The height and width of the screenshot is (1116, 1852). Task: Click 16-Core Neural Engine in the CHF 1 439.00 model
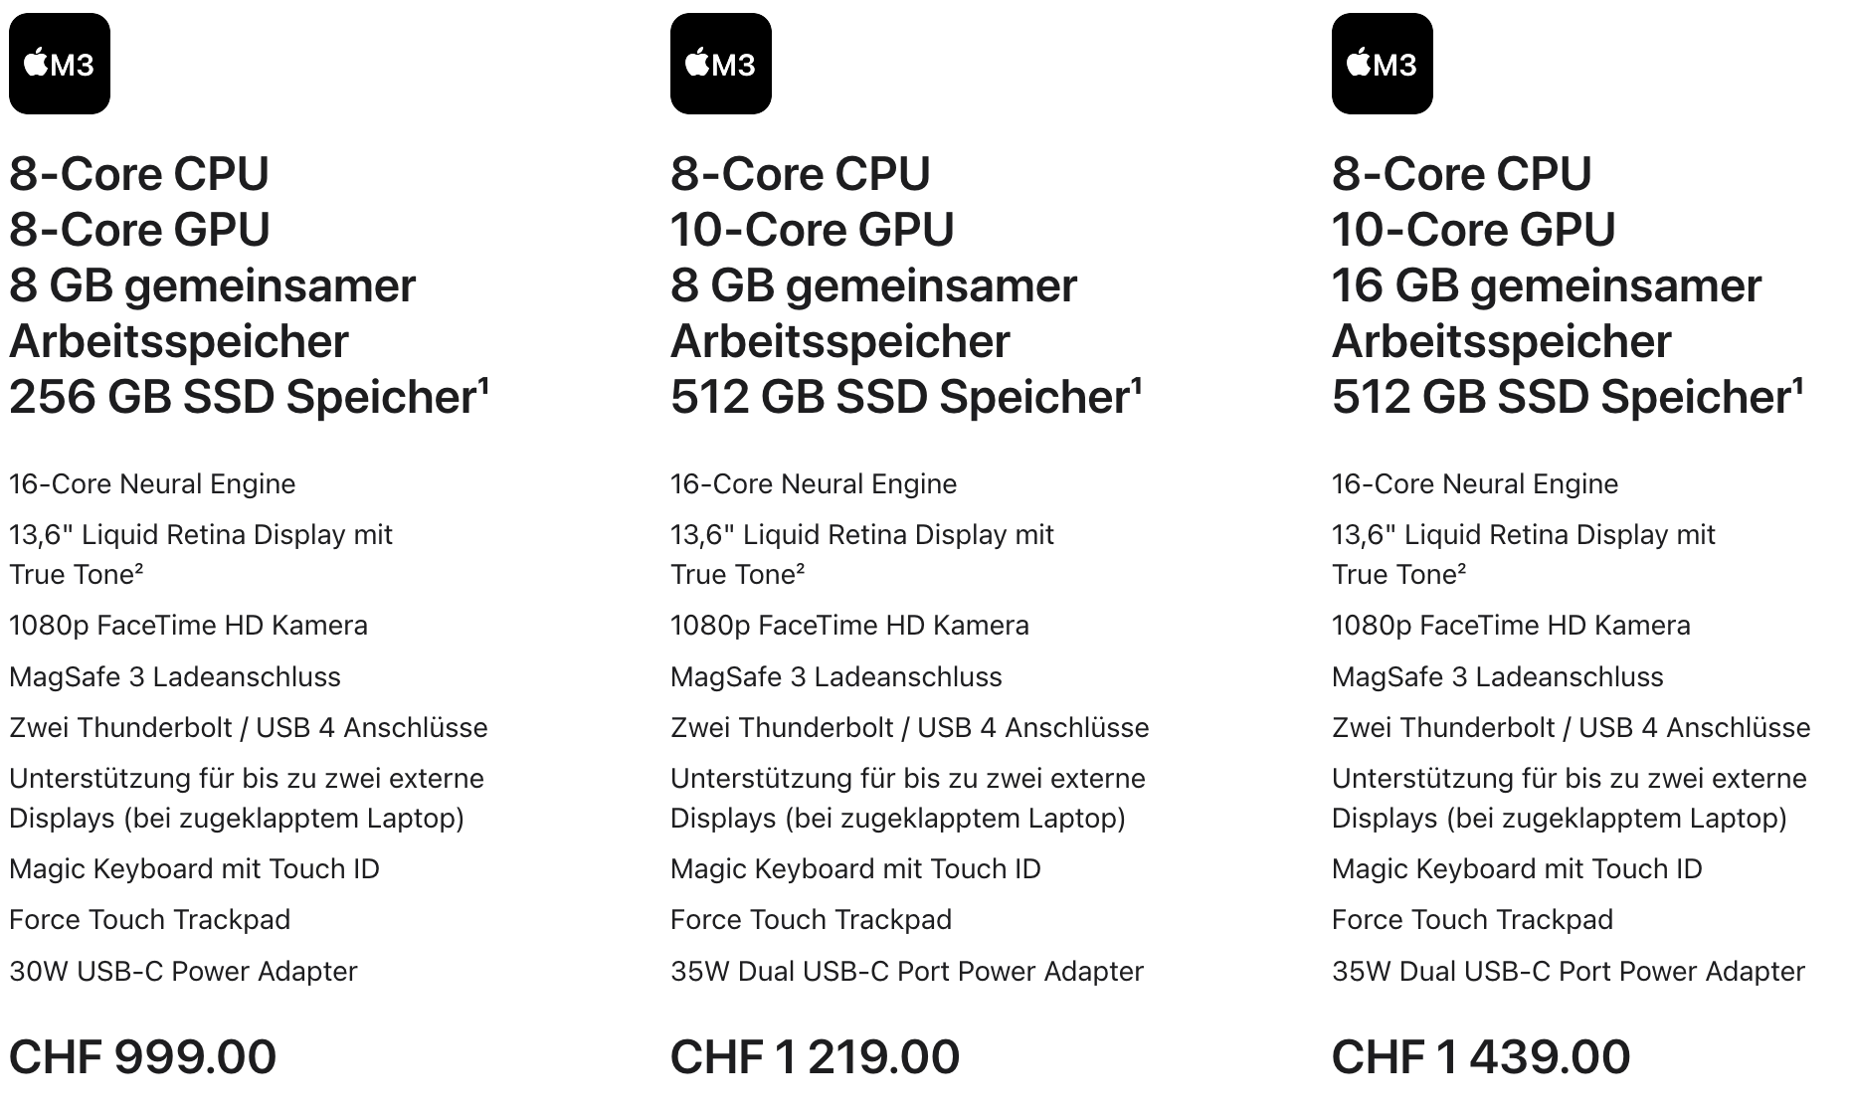point(1475,484)
